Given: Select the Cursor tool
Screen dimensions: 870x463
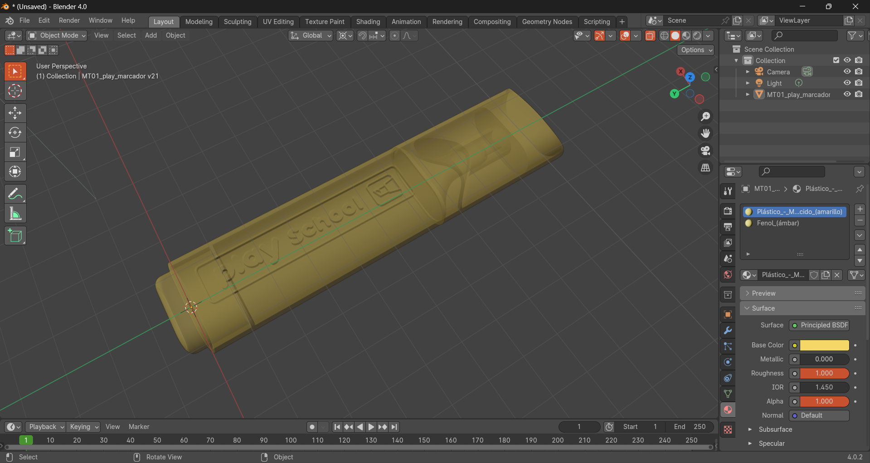Looking at the screenshot, I should coord(15,91).
